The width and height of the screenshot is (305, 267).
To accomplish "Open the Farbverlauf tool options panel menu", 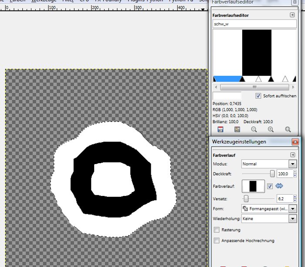I will pyautogui.click(x=292, y=155).
